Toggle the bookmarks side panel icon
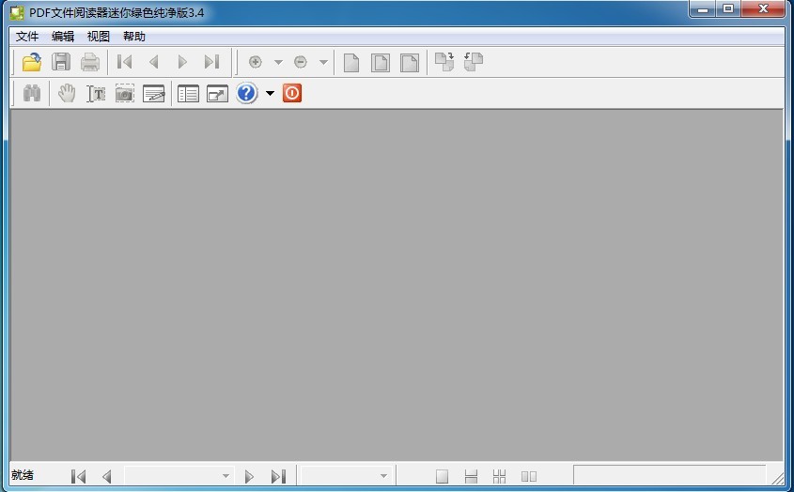This screenshot has height=492, width=794. click(x=188, y=94)
